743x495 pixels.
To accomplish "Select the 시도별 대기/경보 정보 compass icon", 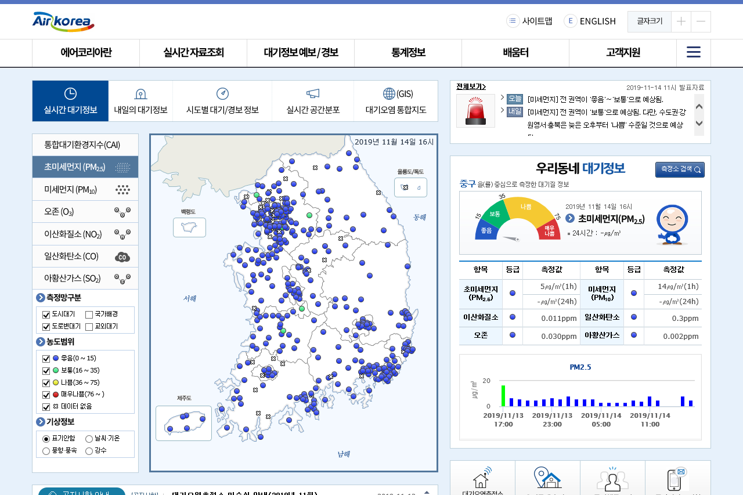I will click(222, 93).
